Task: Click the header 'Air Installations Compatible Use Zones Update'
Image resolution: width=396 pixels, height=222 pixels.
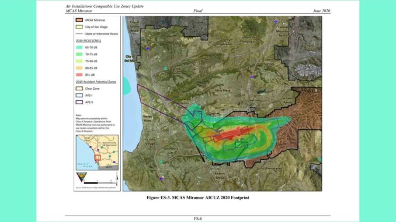Action: pyautogui.click(x=105, y=6)
